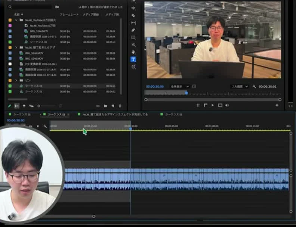Play the sequence in program monitor

tap(213, 105)
